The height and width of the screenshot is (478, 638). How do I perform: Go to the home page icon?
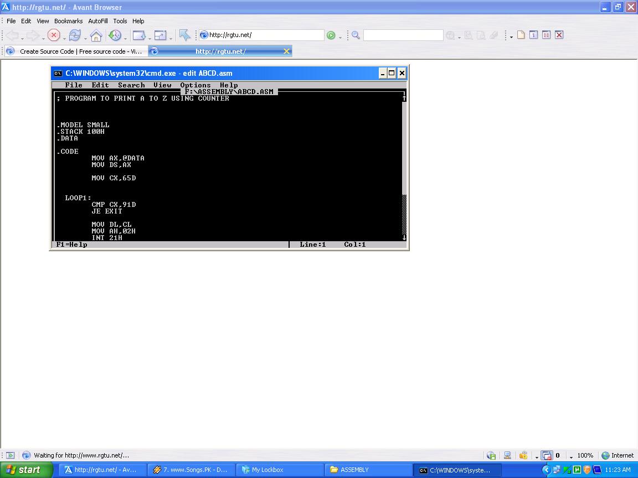point(96,35)
